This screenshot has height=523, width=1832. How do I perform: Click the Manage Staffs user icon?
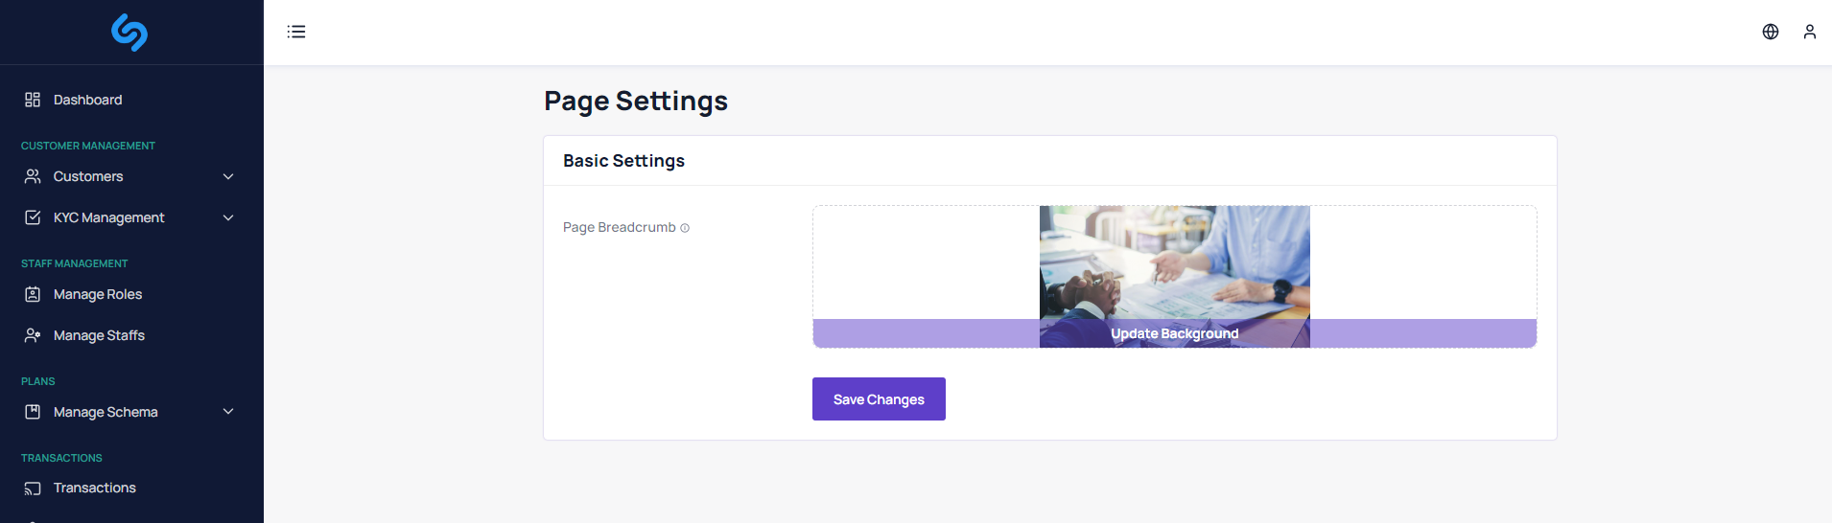pos(33,335)
